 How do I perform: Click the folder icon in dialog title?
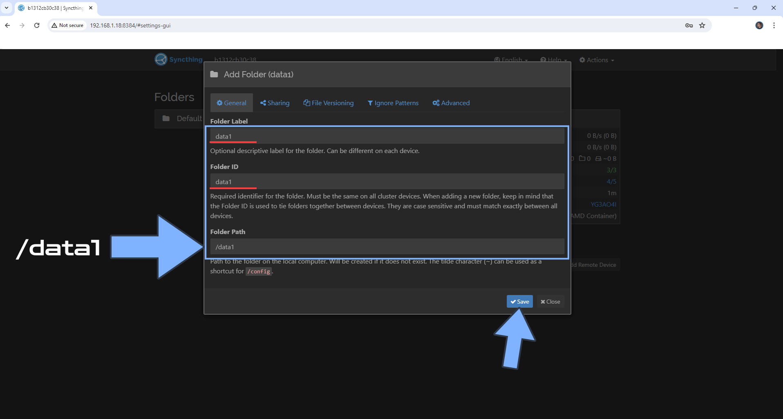pyautogui.click(x=214, y=74)
